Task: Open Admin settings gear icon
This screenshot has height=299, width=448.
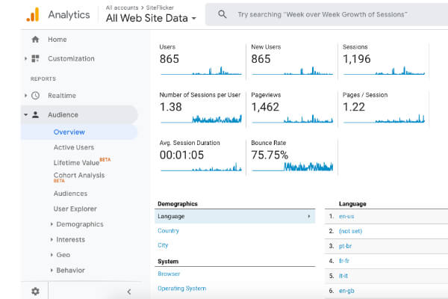Action: pos(35,292)
